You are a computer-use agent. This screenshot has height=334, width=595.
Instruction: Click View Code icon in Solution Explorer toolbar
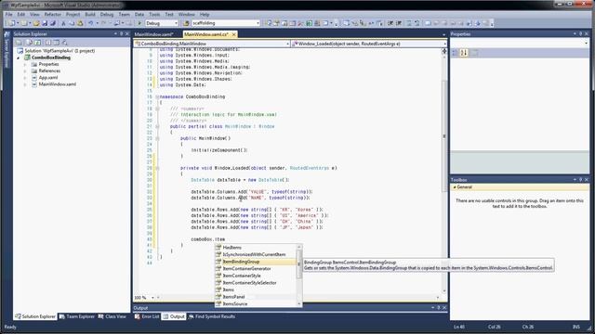48,43
